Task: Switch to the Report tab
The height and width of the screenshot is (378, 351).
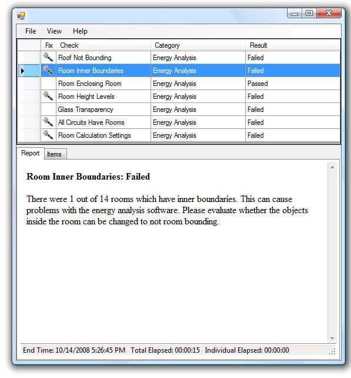Action: pyautogui.click(x=31, y=153)
